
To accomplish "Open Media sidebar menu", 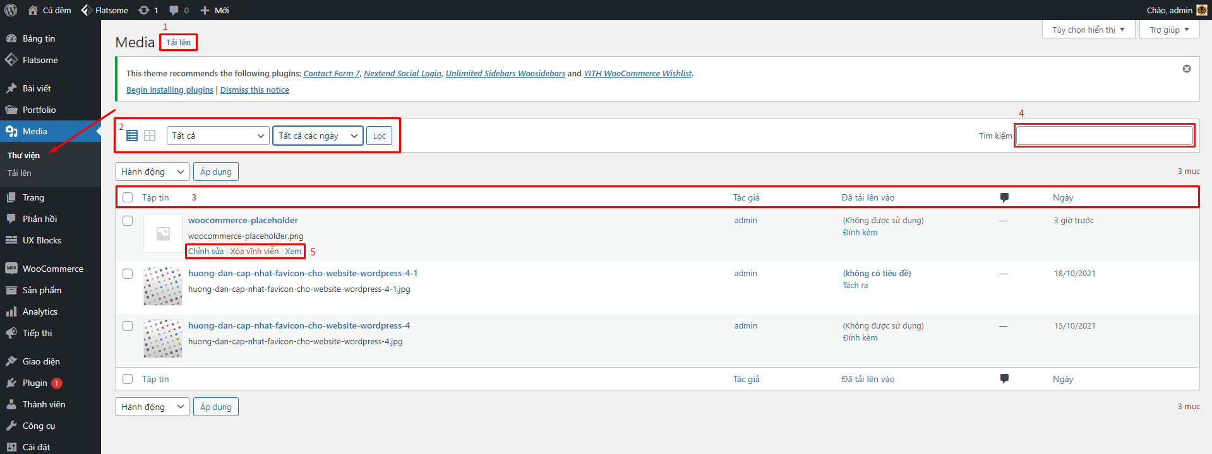I will click(51, 131).
